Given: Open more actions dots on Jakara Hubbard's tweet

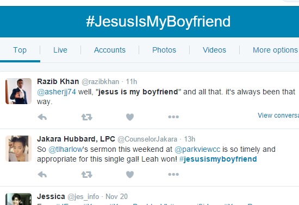Looking at the screenshot, I should [173, 174].
